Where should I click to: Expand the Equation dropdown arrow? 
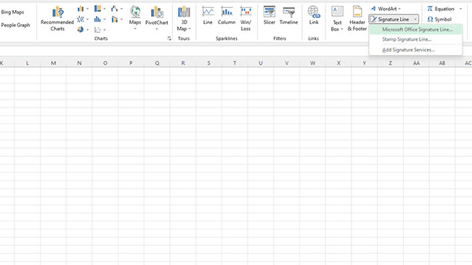click(460, 9)
